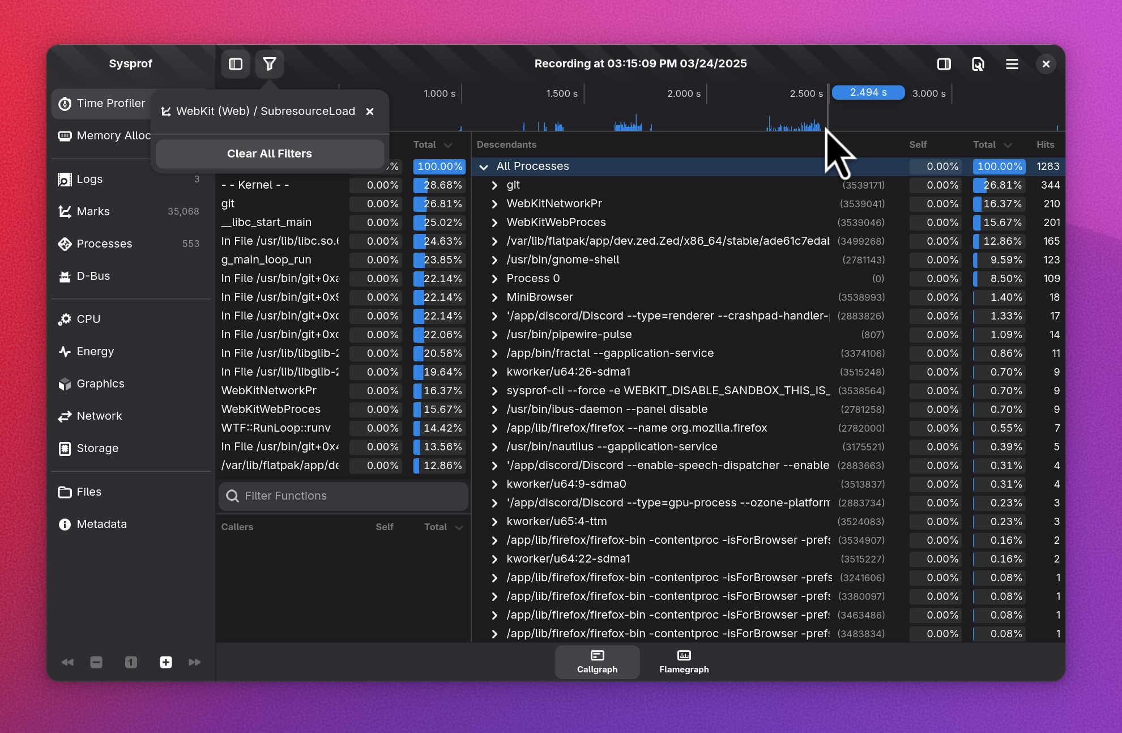The width and height of the screenshot is (1122, 733).
Task: Open the CPU section
Action: pos(131,319)
